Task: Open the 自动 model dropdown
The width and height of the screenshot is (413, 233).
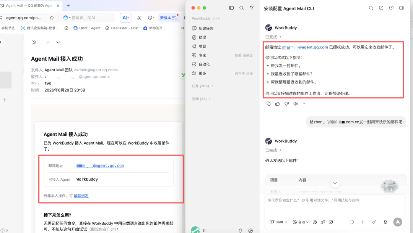Action: coord(301,222)
